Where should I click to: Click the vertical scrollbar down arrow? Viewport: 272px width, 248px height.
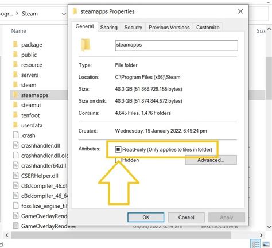[x=269, y=227]
